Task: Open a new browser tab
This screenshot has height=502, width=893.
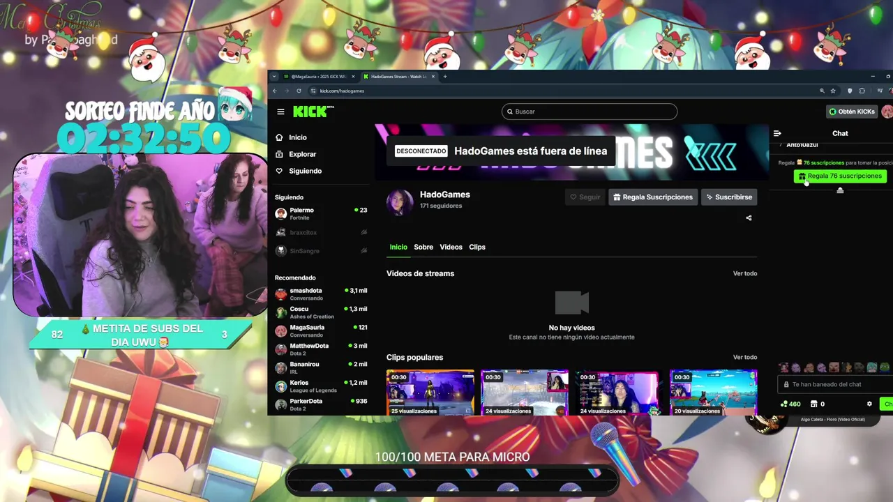Action: point(445,77)
